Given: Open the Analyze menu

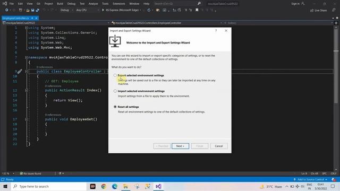Looking at the screenshot, I should [x=93, y=4].
